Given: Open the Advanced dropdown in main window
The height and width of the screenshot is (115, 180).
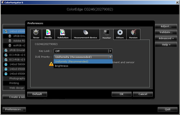Looking at the screenshot, I should coord(166,38).
